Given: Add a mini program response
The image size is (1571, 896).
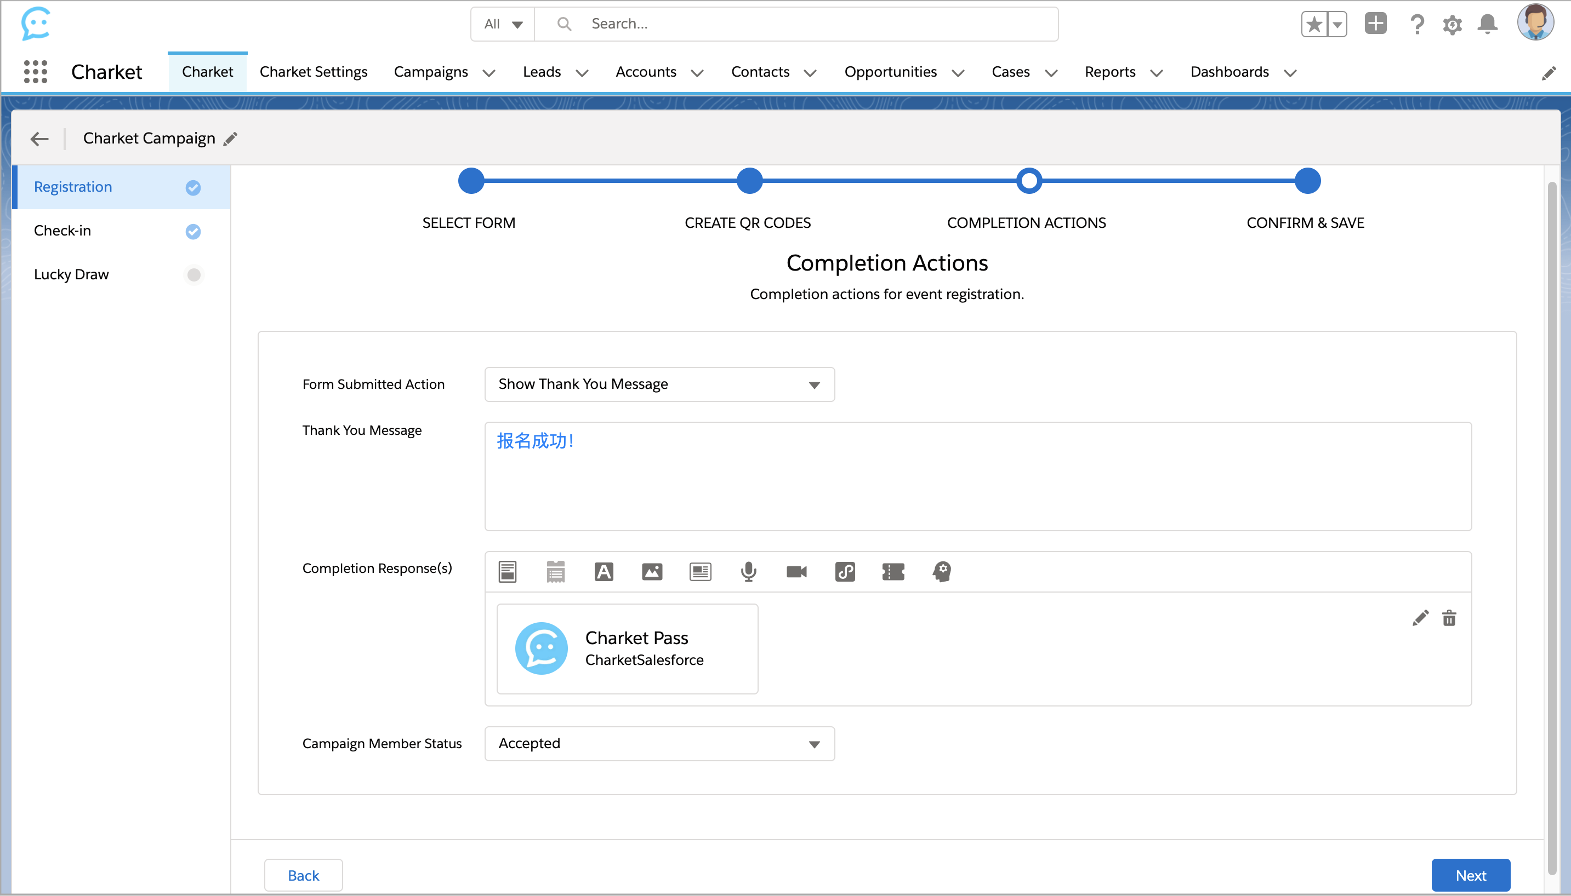Looking at the screenshot, I should tap(845, 572).
